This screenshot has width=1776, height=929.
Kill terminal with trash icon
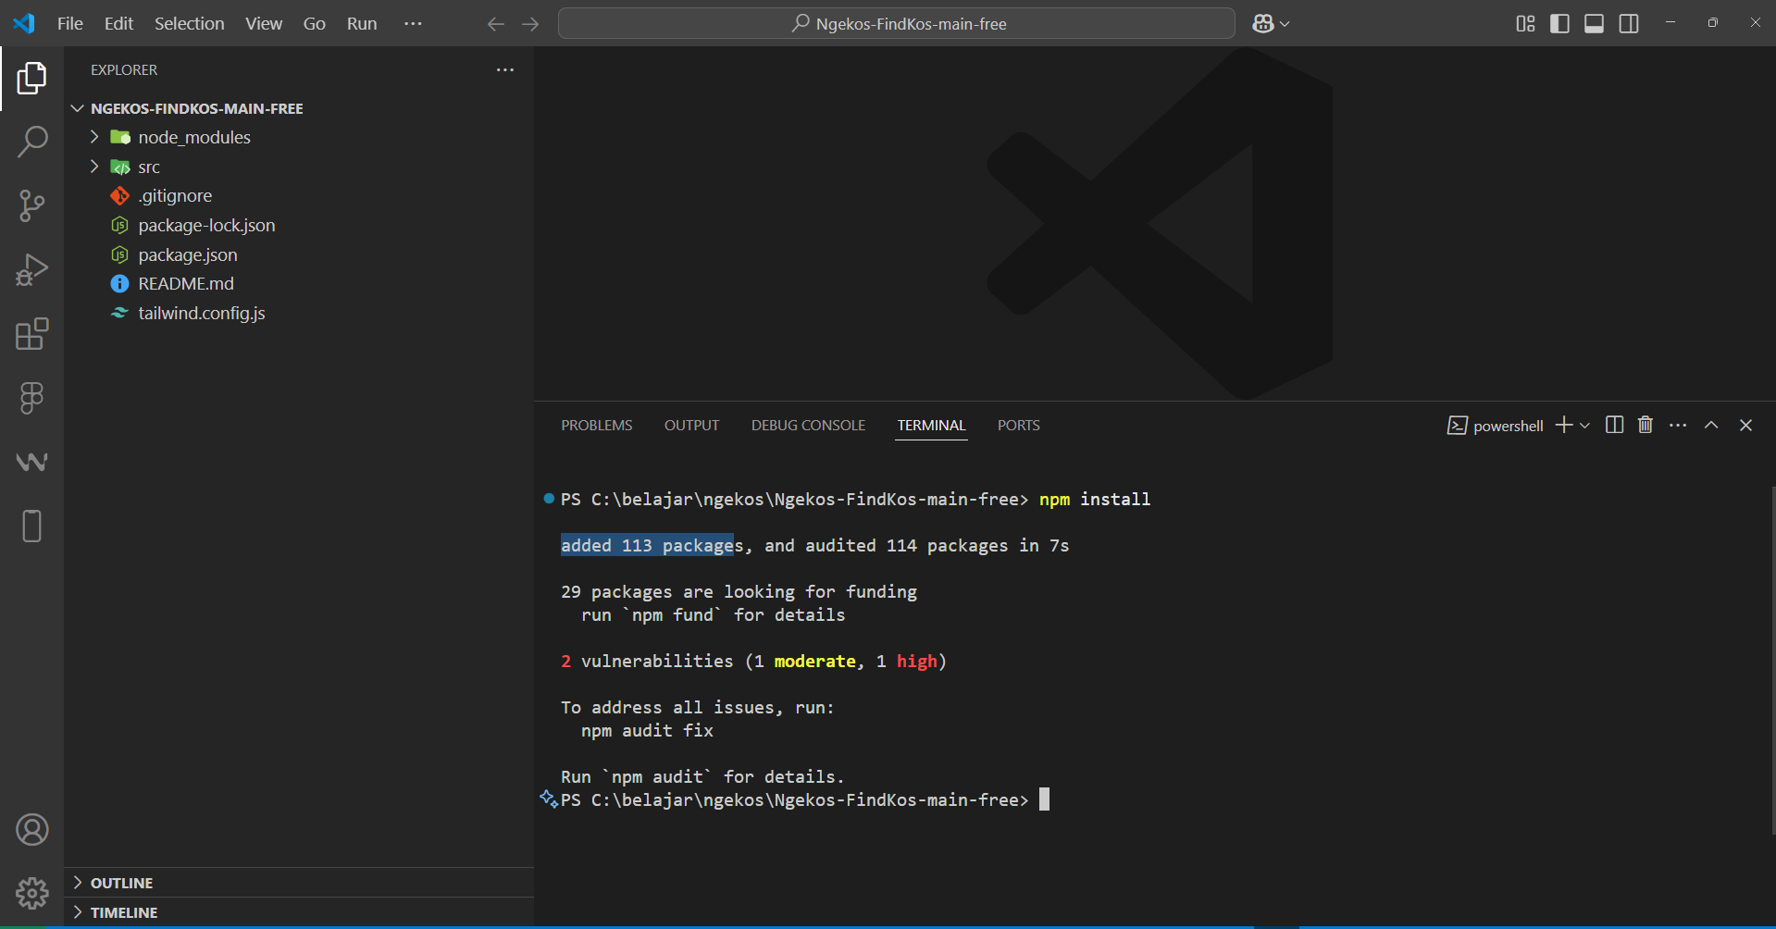pyautogui.click(x=1646, y=425)
